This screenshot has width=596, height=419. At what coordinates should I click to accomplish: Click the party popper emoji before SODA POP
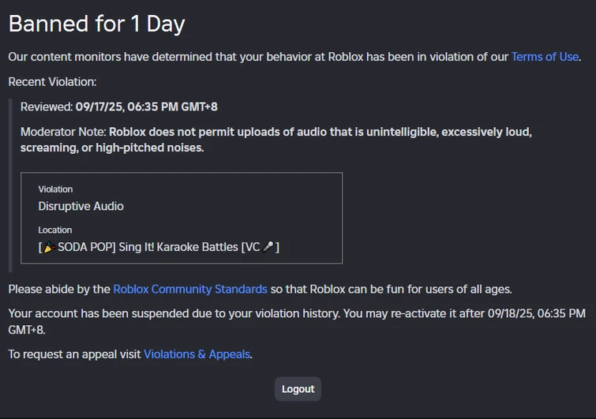pos(47,247)
